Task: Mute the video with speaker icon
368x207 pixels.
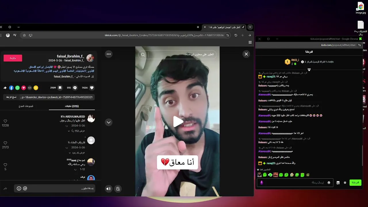Action: [108, 189]
